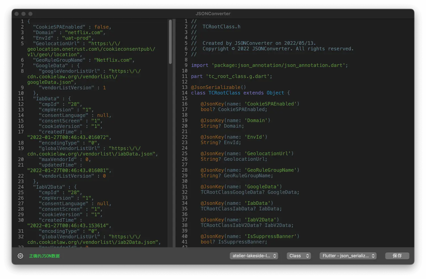Click the green 正确的JSON数据 status text
The image size is (426, 279).
(x=44, y=256)
